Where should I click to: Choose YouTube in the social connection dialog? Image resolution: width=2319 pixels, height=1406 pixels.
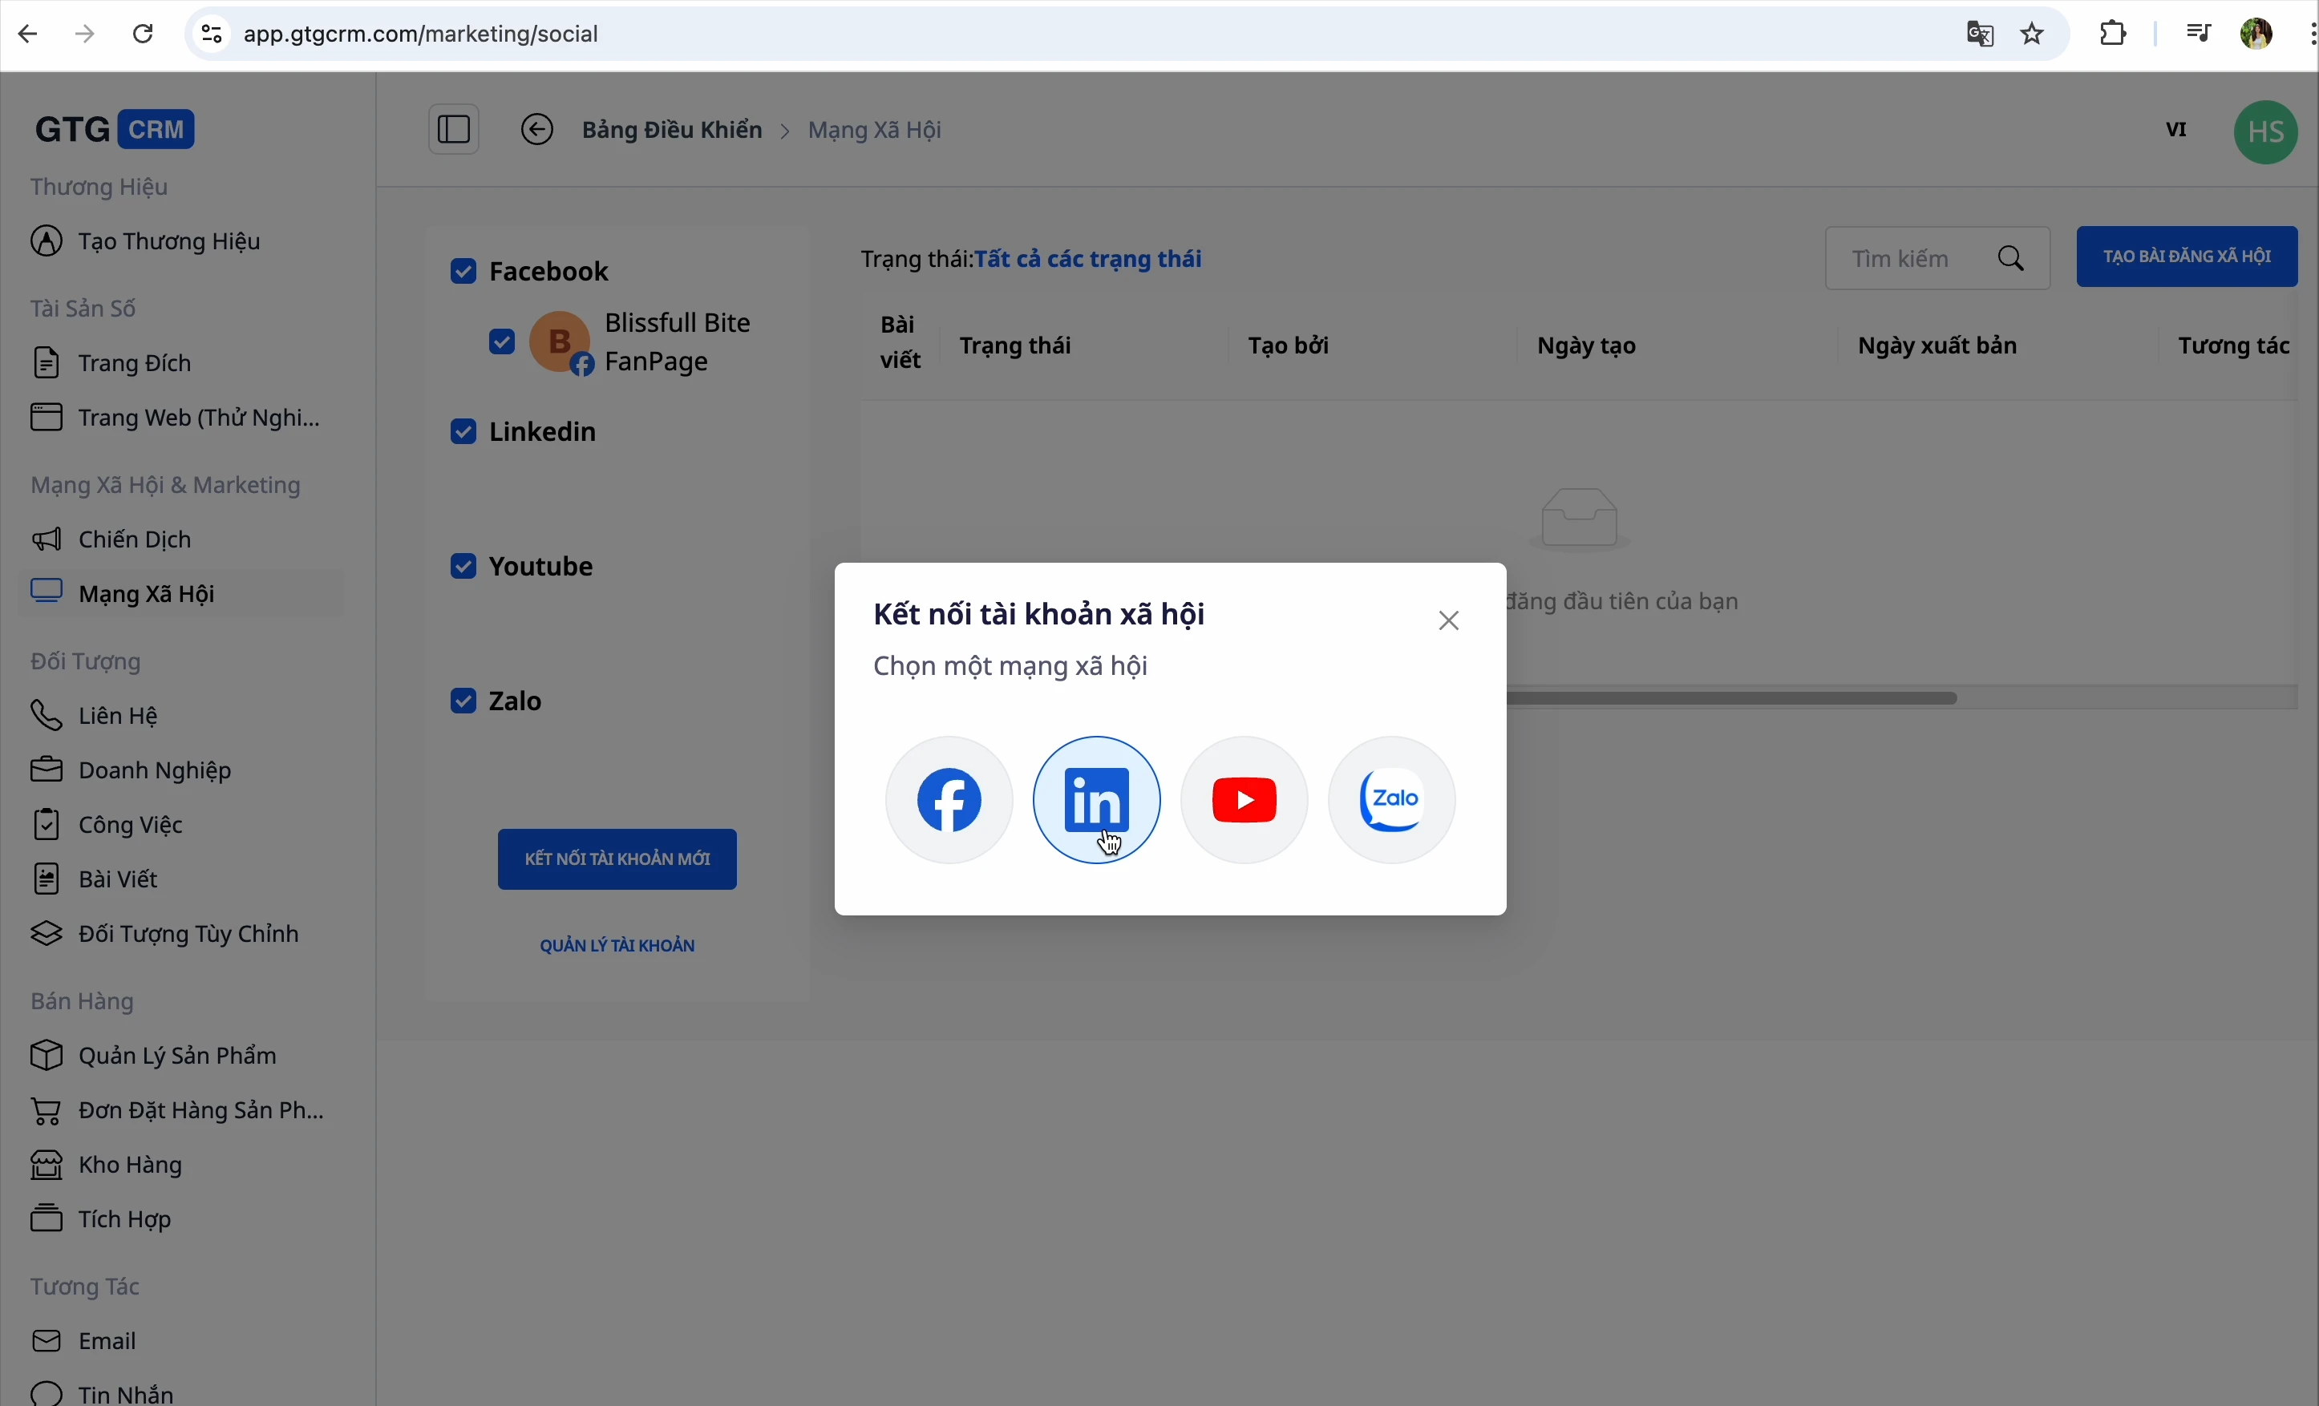1243,799
